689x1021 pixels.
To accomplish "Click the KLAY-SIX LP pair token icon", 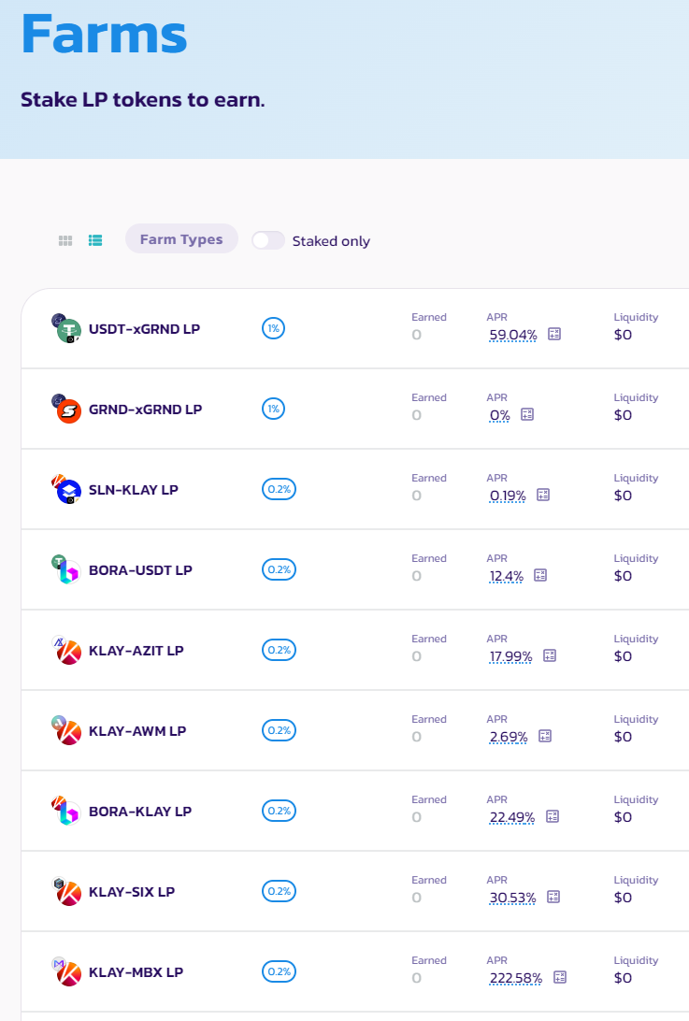I will coord(65,891).
